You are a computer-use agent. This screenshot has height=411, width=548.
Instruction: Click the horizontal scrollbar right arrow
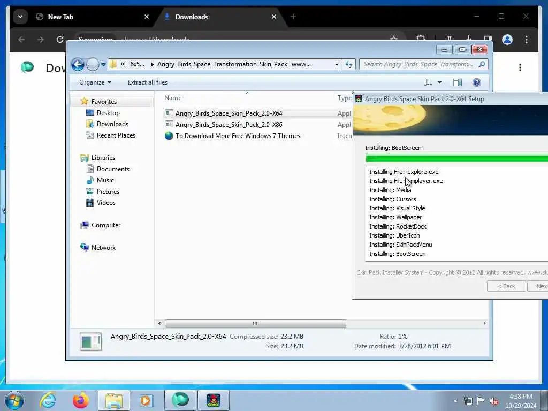coord(484,324)
